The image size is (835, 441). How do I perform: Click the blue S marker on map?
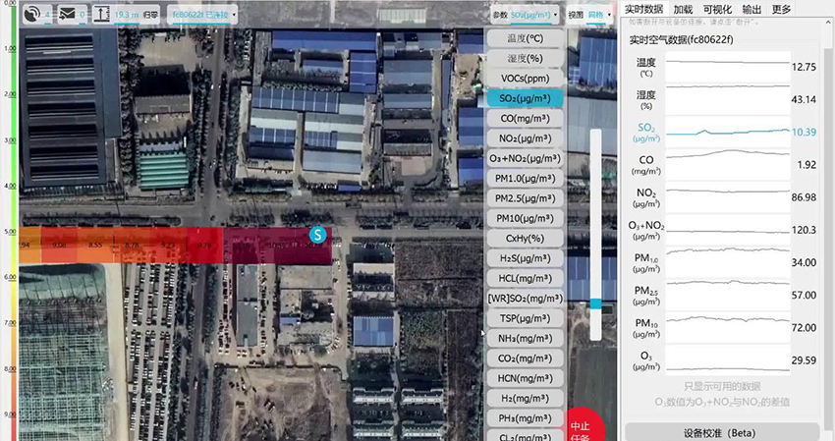(317, 234)
